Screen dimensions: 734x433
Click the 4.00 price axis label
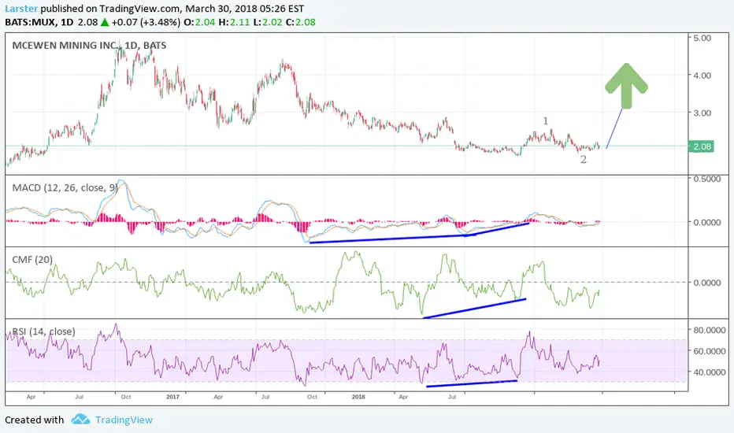(702, 76)
